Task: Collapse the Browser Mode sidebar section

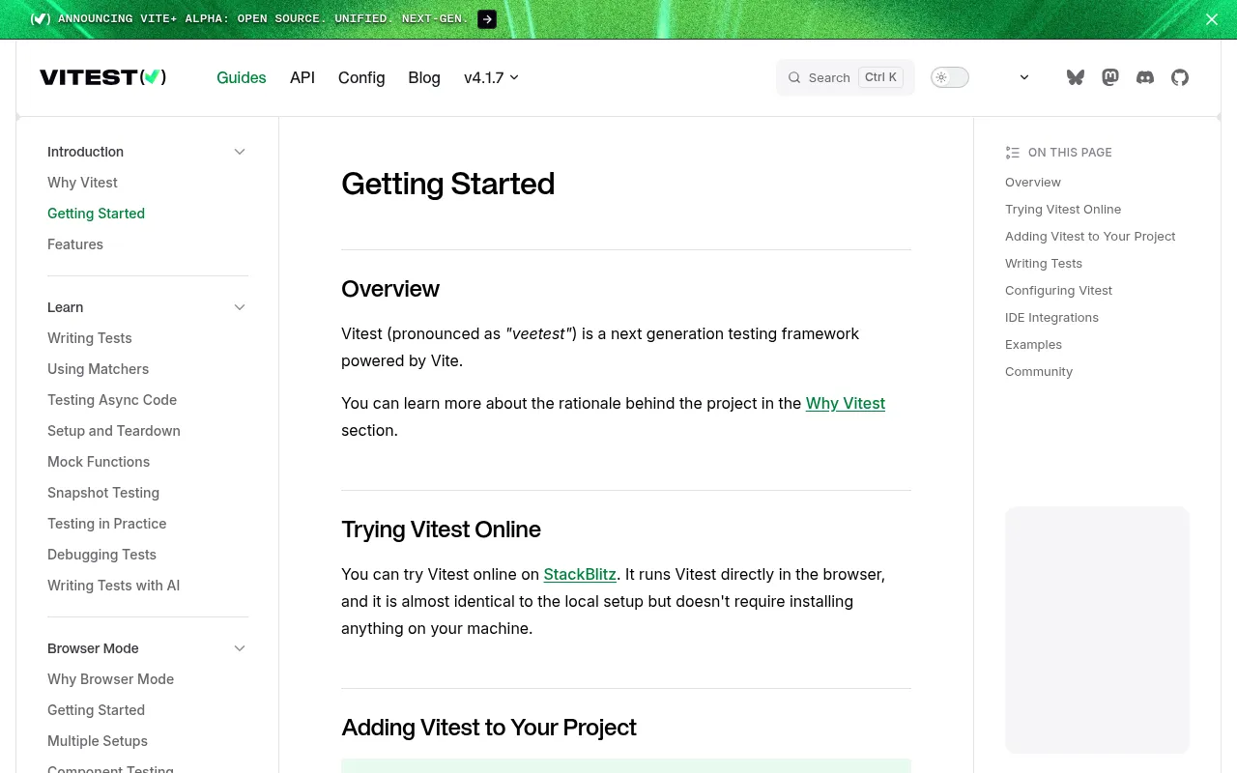Action: (x=240, y=648)
